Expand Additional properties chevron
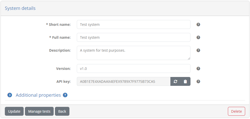Image resolution: width=250 pixels, height=119 pixels. (x=10, y=95)
